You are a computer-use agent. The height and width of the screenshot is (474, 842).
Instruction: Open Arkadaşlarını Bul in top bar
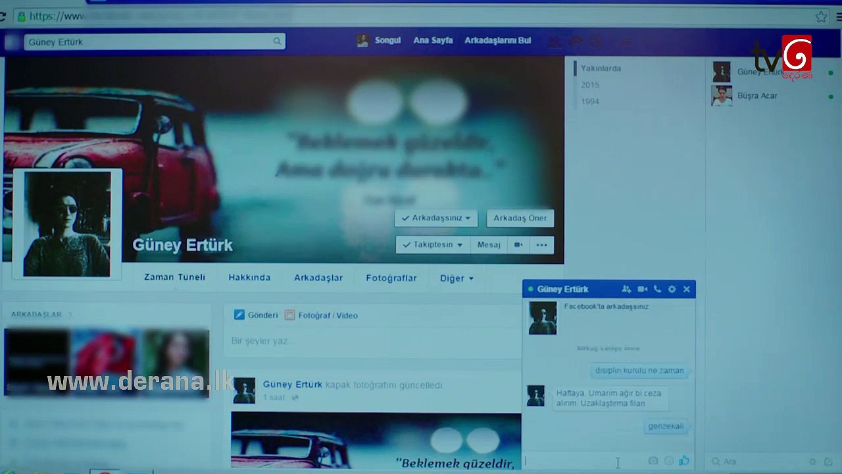tap(497, 40)
